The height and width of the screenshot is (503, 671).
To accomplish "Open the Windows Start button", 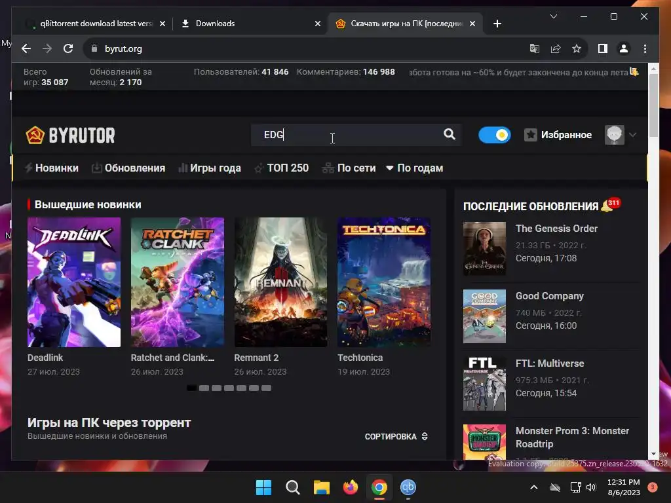I will pos(263,487).
